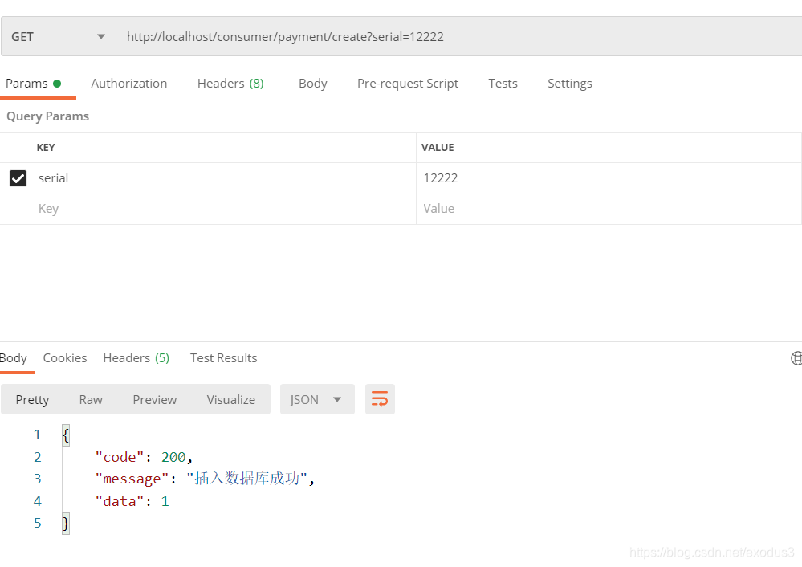Screen dimensions: 802x567
Task: Open the request Headers (8) tab
Action: 230,84
